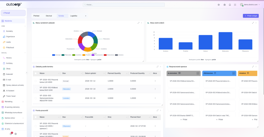Open options menu for Stavy work orderů widget
This screenshot has height=137, width=264.
[x=255, y=23]
